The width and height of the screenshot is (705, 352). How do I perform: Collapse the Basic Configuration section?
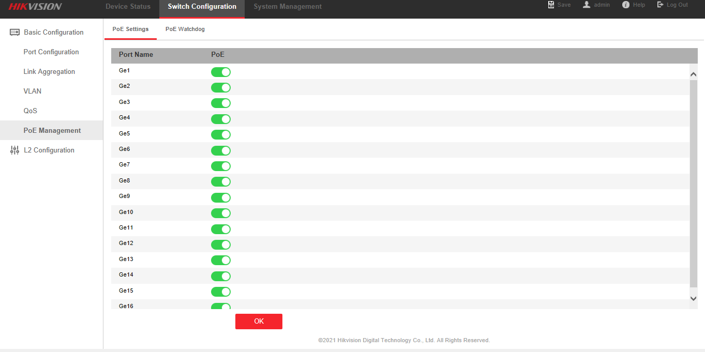pyautogui.click(x=53, y=32)
